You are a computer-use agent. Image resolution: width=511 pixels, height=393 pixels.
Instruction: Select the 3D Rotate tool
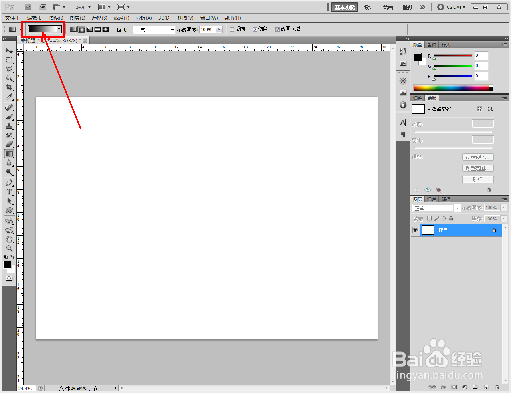click(x=9, y=220)
